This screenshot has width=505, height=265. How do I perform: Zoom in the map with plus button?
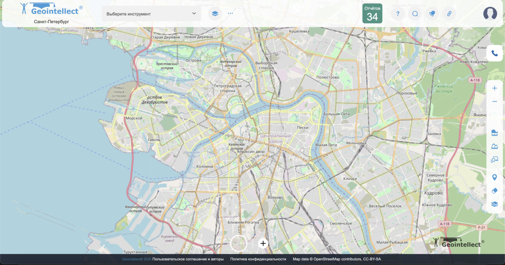(x=494, y=88)
